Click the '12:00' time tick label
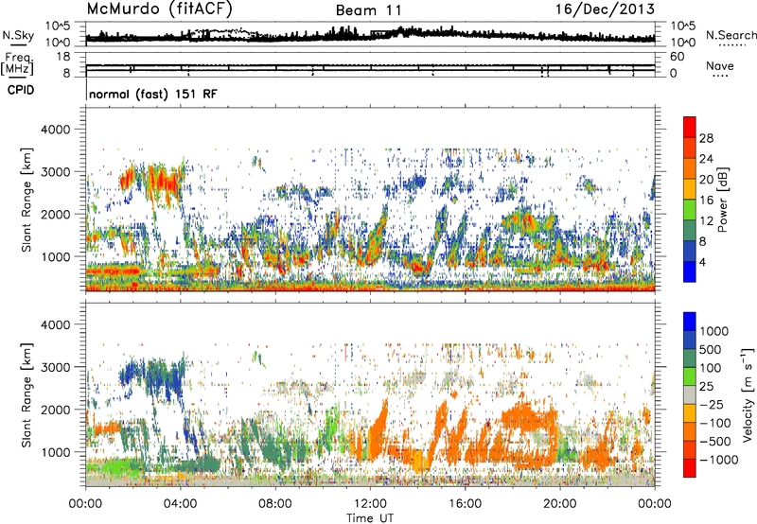 (x=370, y=504)
